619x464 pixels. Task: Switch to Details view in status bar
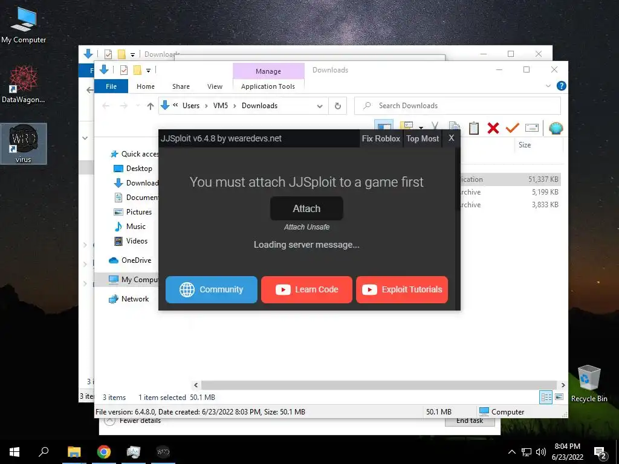(546, 398)
